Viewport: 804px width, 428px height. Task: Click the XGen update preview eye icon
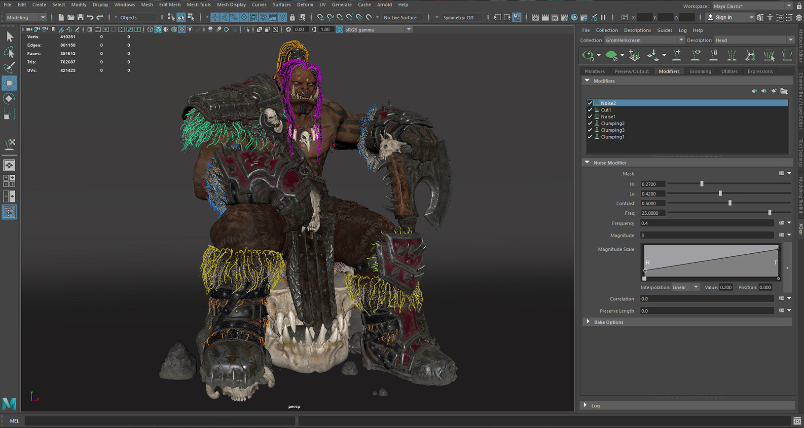click(x=587, y=55)
